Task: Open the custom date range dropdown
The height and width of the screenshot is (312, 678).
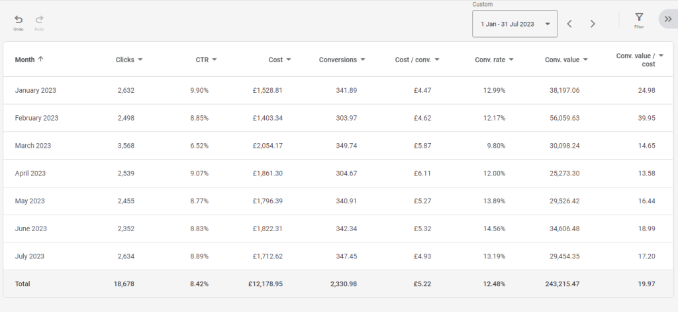Action: pyautogui.click(x=515, y=24)
